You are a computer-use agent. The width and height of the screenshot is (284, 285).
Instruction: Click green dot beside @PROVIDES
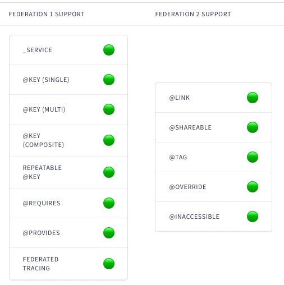pyautogui.click(x=109, y=233)
